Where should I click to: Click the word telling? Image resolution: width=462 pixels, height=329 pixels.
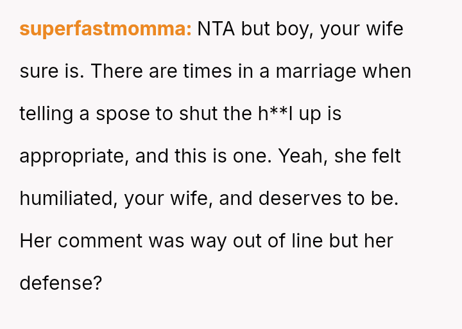(46, 114)
